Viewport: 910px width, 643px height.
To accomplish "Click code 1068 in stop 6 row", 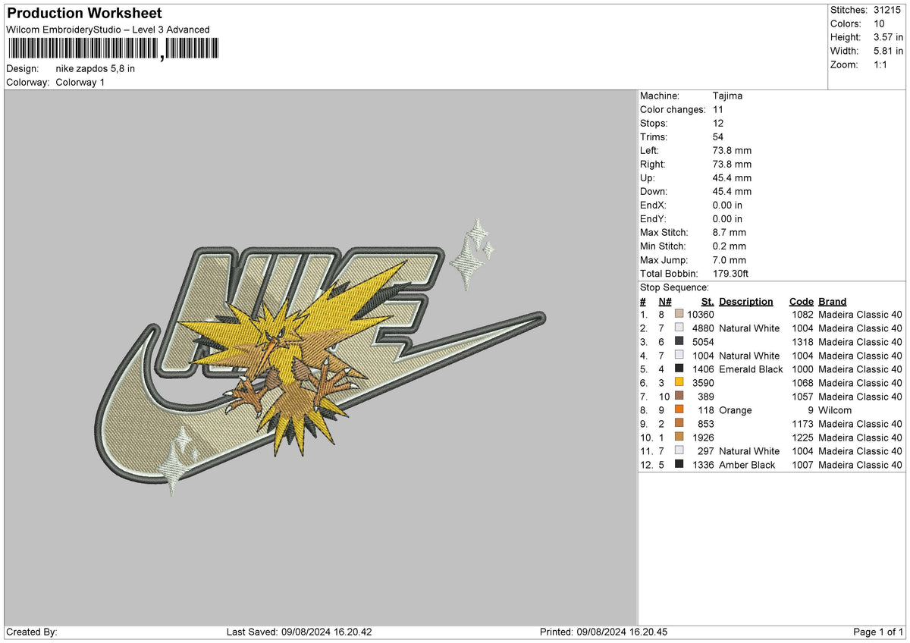I will (802, 383).
